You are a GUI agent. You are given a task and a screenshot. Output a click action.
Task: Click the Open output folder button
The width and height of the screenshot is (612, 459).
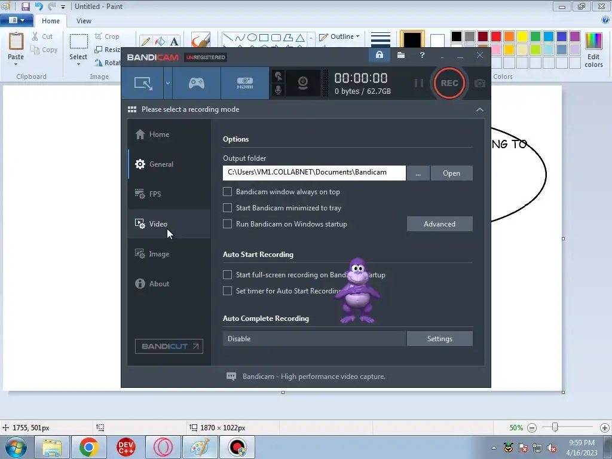pyautogui.click(x=452, y=173)
